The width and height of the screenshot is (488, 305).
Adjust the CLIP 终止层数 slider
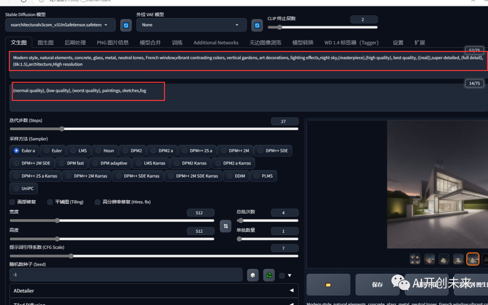[323, 28]
